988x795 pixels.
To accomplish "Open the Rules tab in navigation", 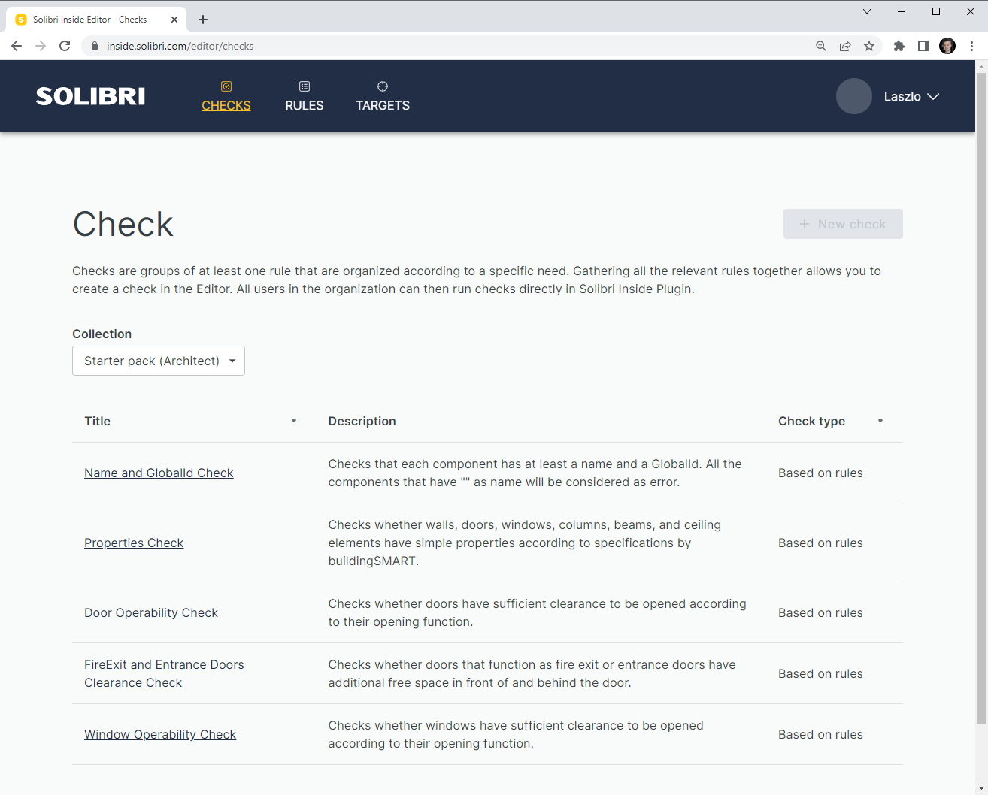I will click(305, 96).
